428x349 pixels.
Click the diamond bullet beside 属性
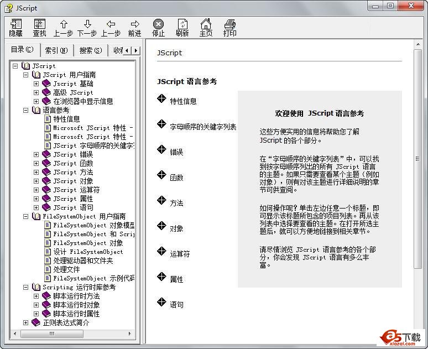click(x=161, y=277)
